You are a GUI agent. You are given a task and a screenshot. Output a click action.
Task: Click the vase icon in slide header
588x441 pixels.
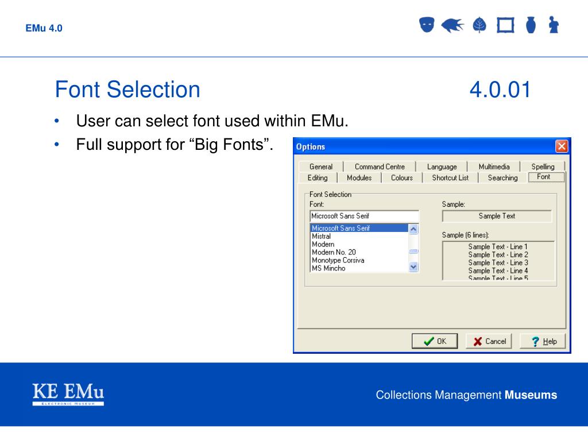click(531, 25)
